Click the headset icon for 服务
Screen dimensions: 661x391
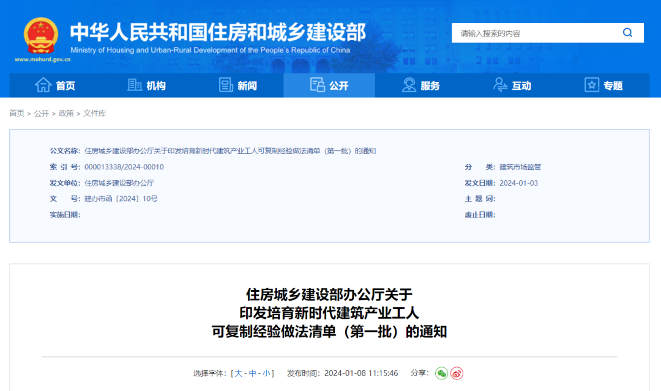click(x=409, y=86)
